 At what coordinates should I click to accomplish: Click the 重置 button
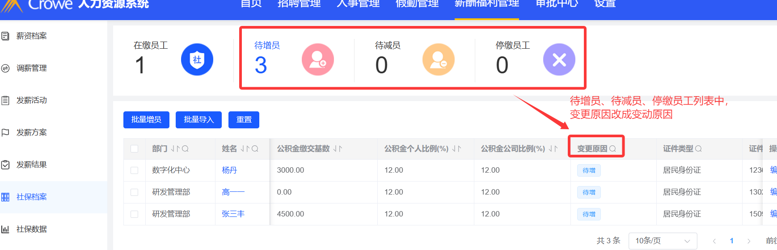pos(244,120)
